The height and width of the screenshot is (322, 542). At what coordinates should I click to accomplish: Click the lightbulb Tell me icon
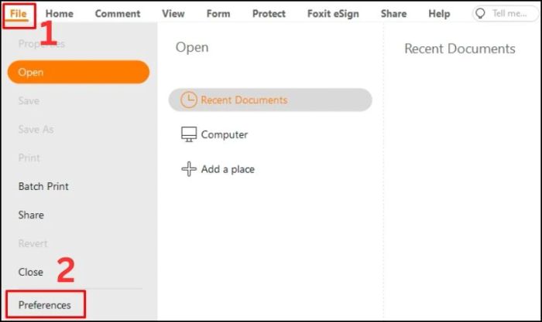point(480,13)
